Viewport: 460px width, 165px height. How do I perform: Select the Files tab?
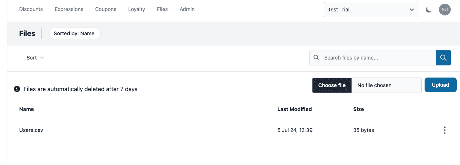[162, 9]
